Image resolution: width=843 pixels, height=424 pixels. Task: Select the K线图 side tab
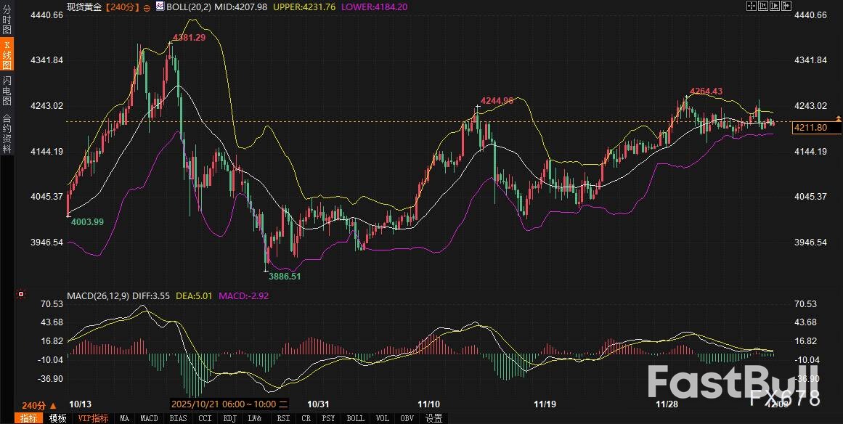click(x=7, y=54)
